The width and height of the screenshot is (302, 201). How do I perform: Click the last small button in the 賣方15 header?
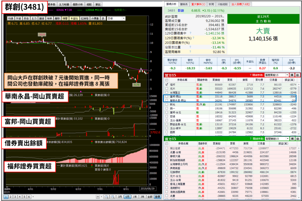point(298,139)
